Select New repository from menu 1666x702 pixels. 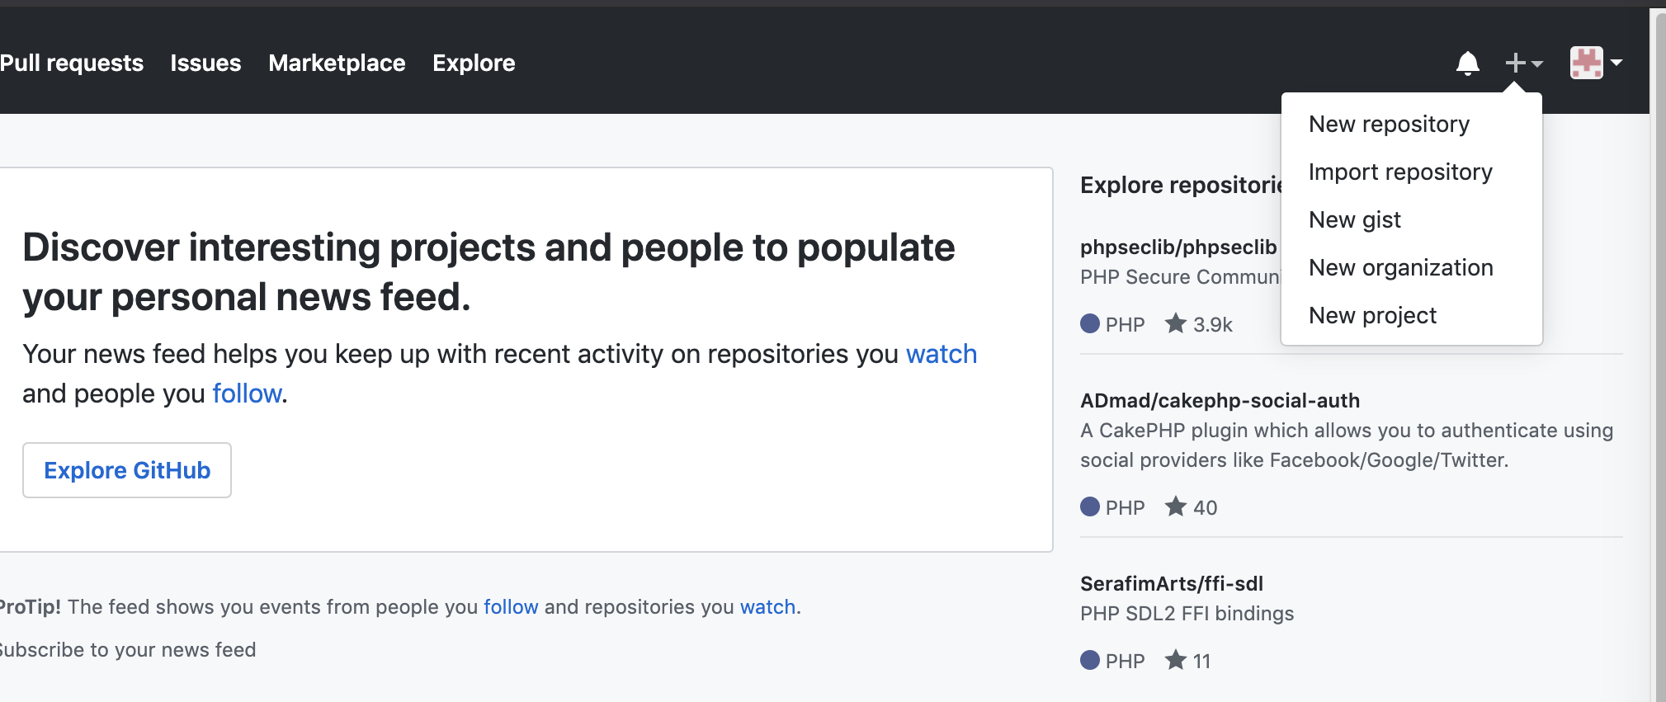pos(1411,124)
